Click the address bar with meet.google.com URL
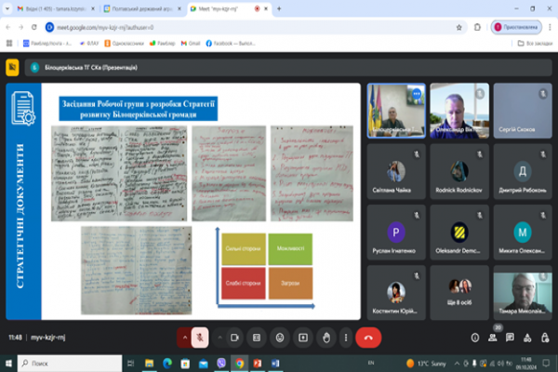 tap(255, 27)
